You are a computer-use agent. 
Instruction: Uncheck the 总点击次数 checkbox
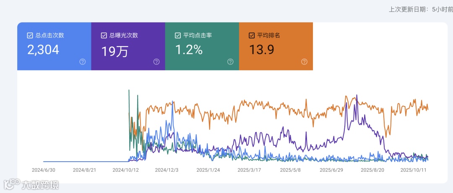click(x=30, y=36)
